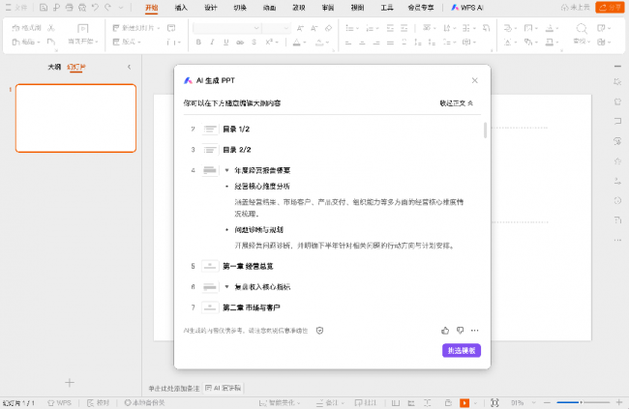Click the outline dialog scrollbar
This screenshot has height=409, width=629.
(x=485, y=131)
